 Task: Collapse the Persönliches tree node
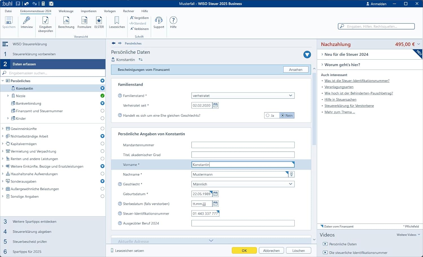point(3,81)
